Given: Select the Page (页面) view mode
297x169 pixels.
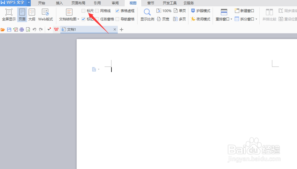Looking at the screenshot, I should click(22, 15).
